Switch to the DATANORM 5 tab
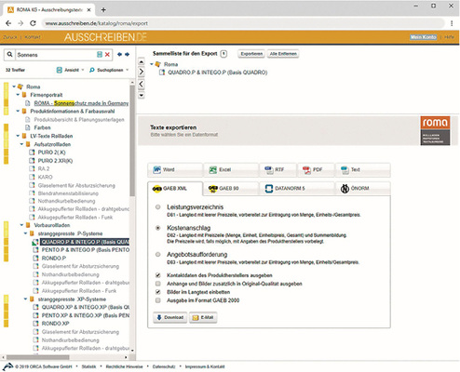 coord(297,189)
